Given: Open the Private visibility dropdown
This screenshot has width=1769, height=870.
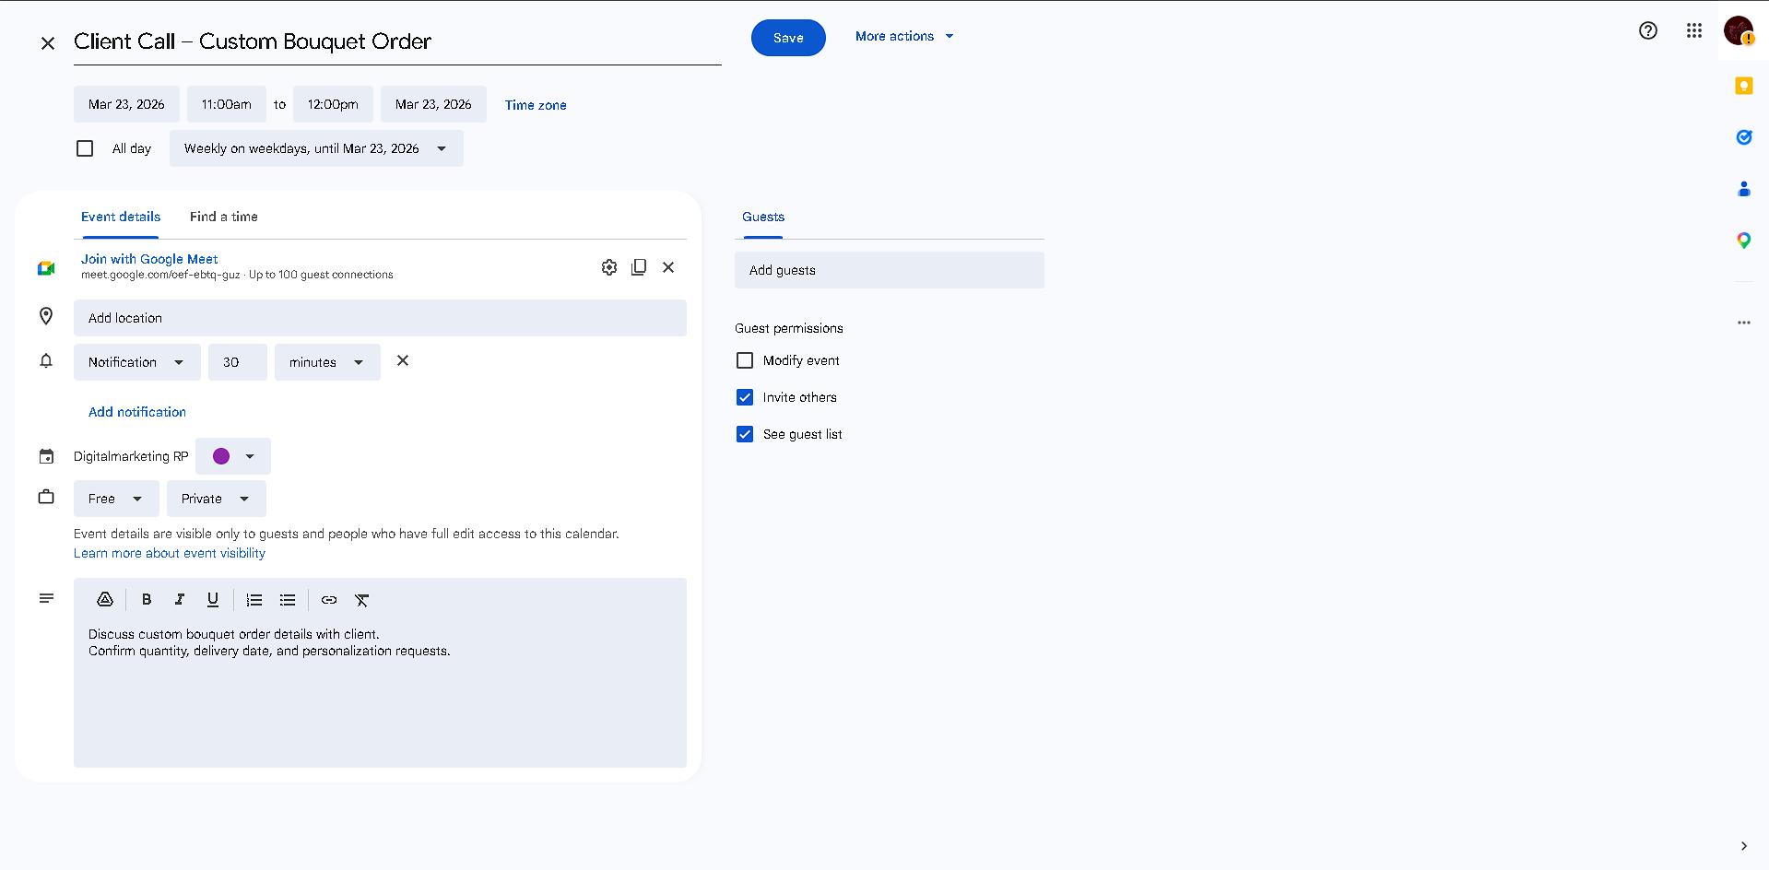Looking at the screenshot, I should [217, 499].
